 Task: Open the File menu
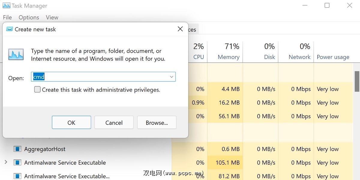pos(7,17)
